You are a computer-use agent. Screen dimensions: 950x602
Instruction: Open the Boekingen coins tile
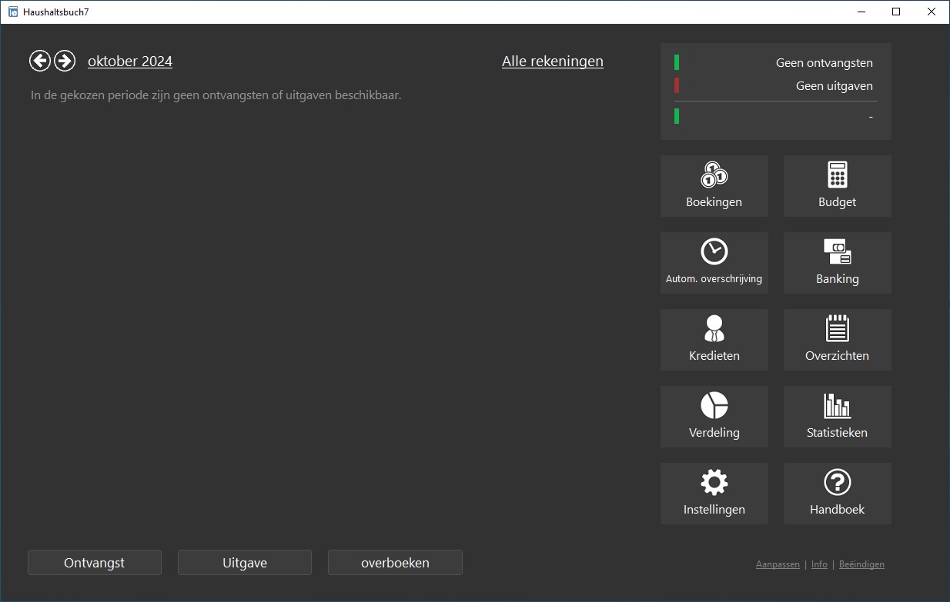pos(714,185)
